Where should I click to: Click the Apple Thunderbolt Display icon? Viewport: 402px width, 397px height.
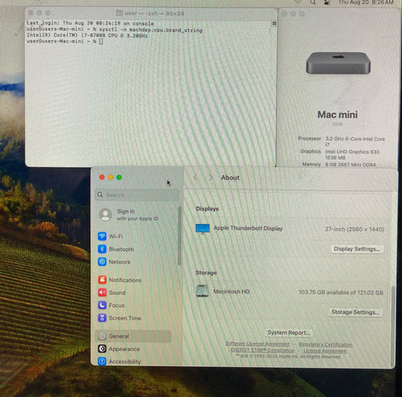[203, 229]
